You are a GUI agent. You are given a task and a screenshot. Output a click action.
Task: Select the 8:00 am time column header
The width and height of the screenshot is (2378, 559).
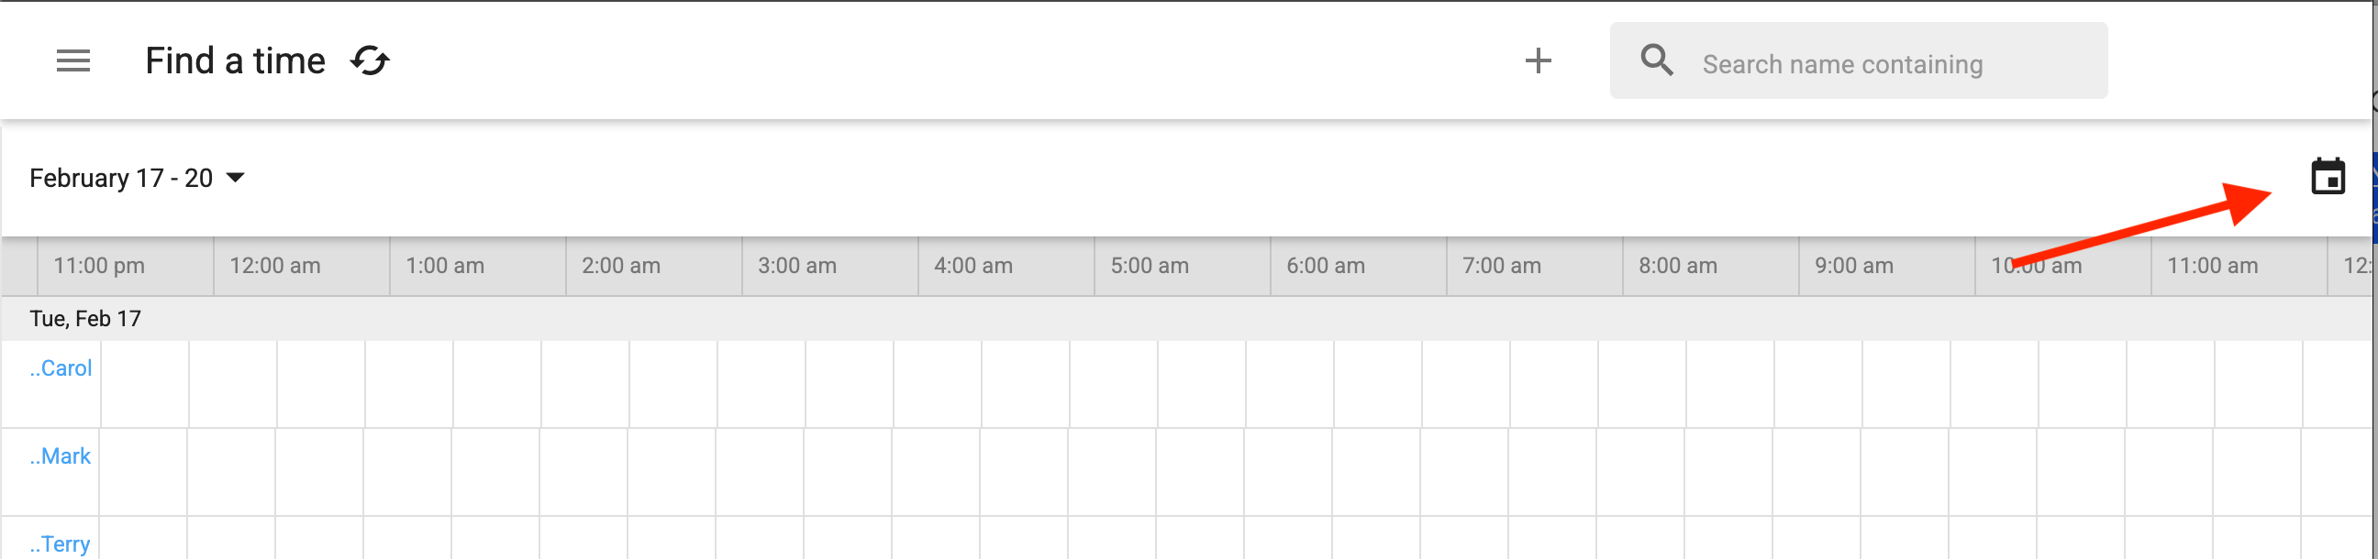1677,266
